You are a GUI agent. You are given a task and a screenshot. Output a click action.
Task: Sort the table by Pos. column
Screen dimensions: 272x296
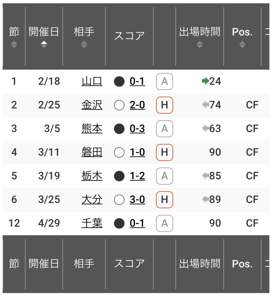tap(242, 36)
